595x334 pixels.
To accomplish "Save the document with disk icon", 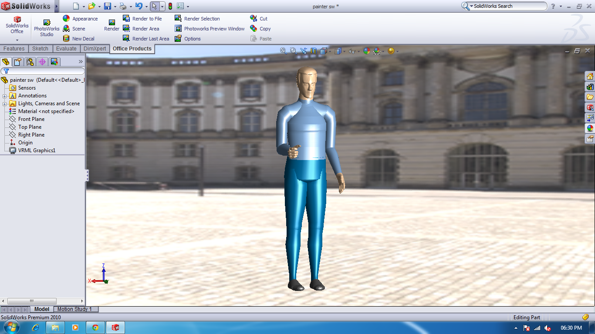I will [x=108, y=7].
